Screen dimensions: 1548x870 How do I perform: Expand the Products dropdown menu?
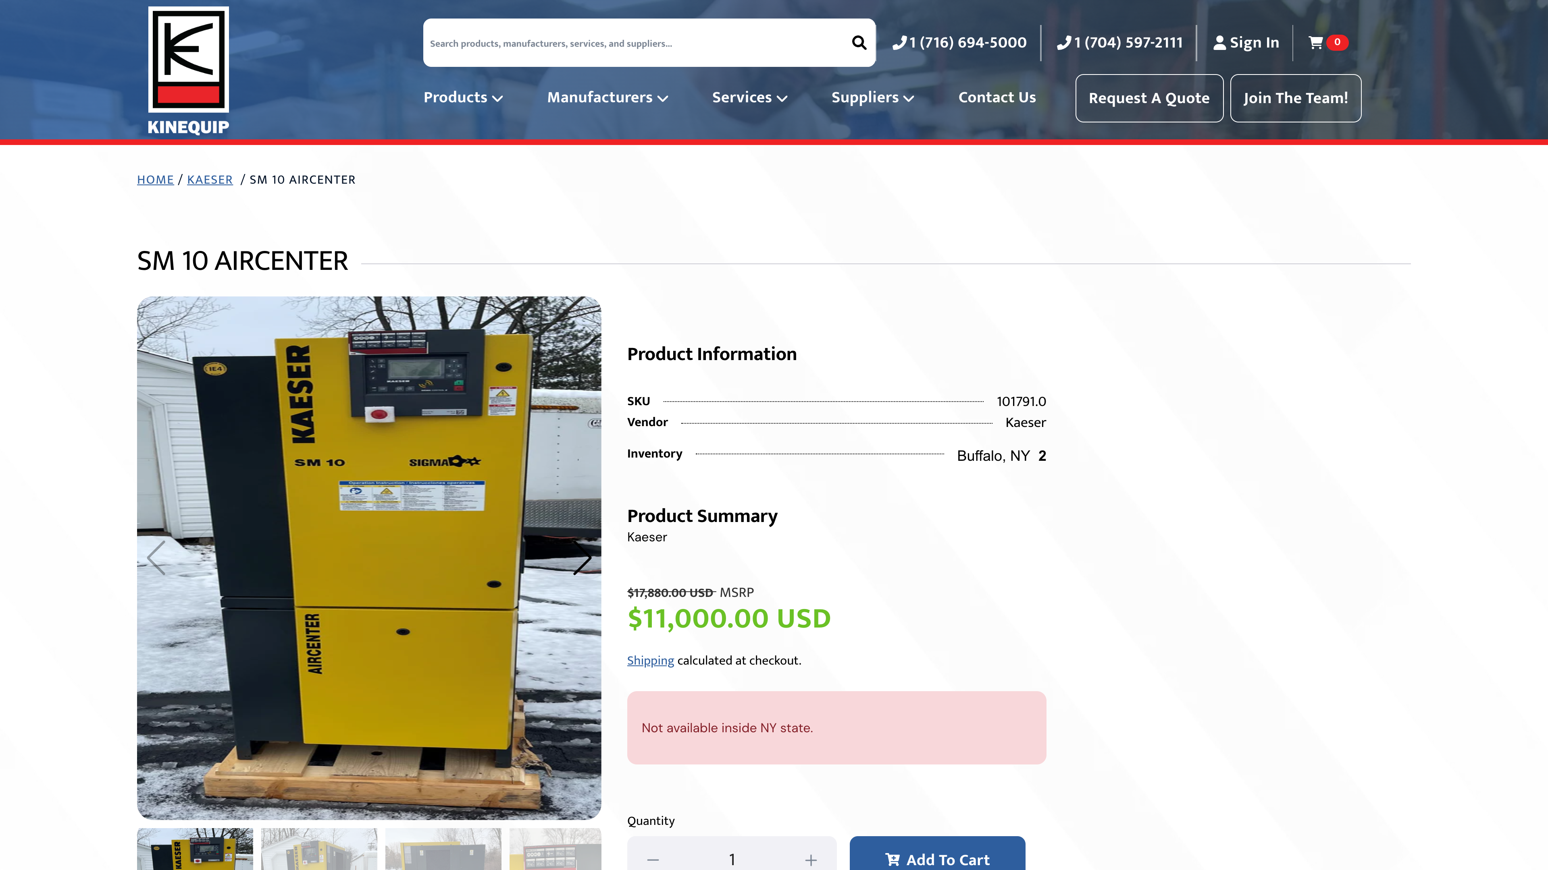pos(462,97)
